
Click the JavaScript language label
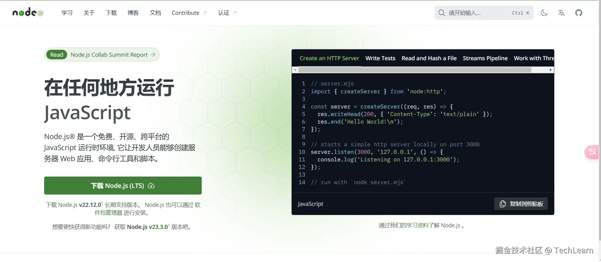point(310,204)
